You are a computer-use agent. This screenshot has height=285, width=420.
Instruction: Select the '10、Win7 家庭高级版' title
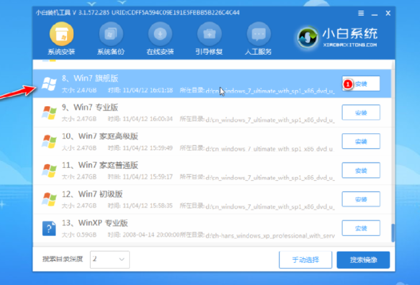pos(100,136)
